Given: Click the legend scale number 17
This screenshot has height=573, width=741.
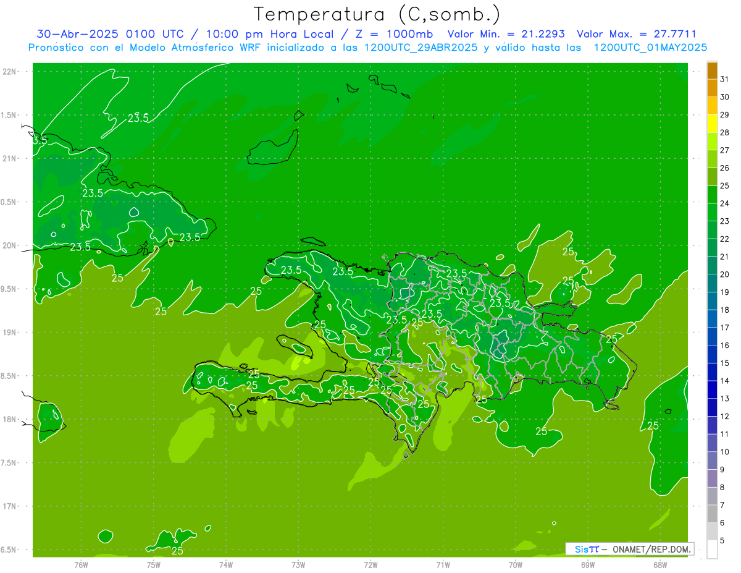Looking at the screenshot, I should 725,328.
